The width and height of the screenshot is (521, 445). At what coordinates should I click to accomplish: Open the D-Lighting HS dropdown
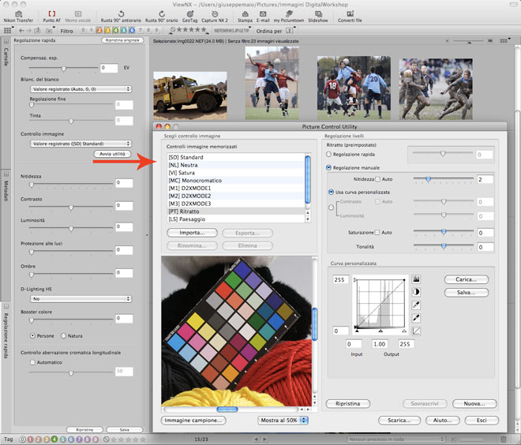point(80,299)
